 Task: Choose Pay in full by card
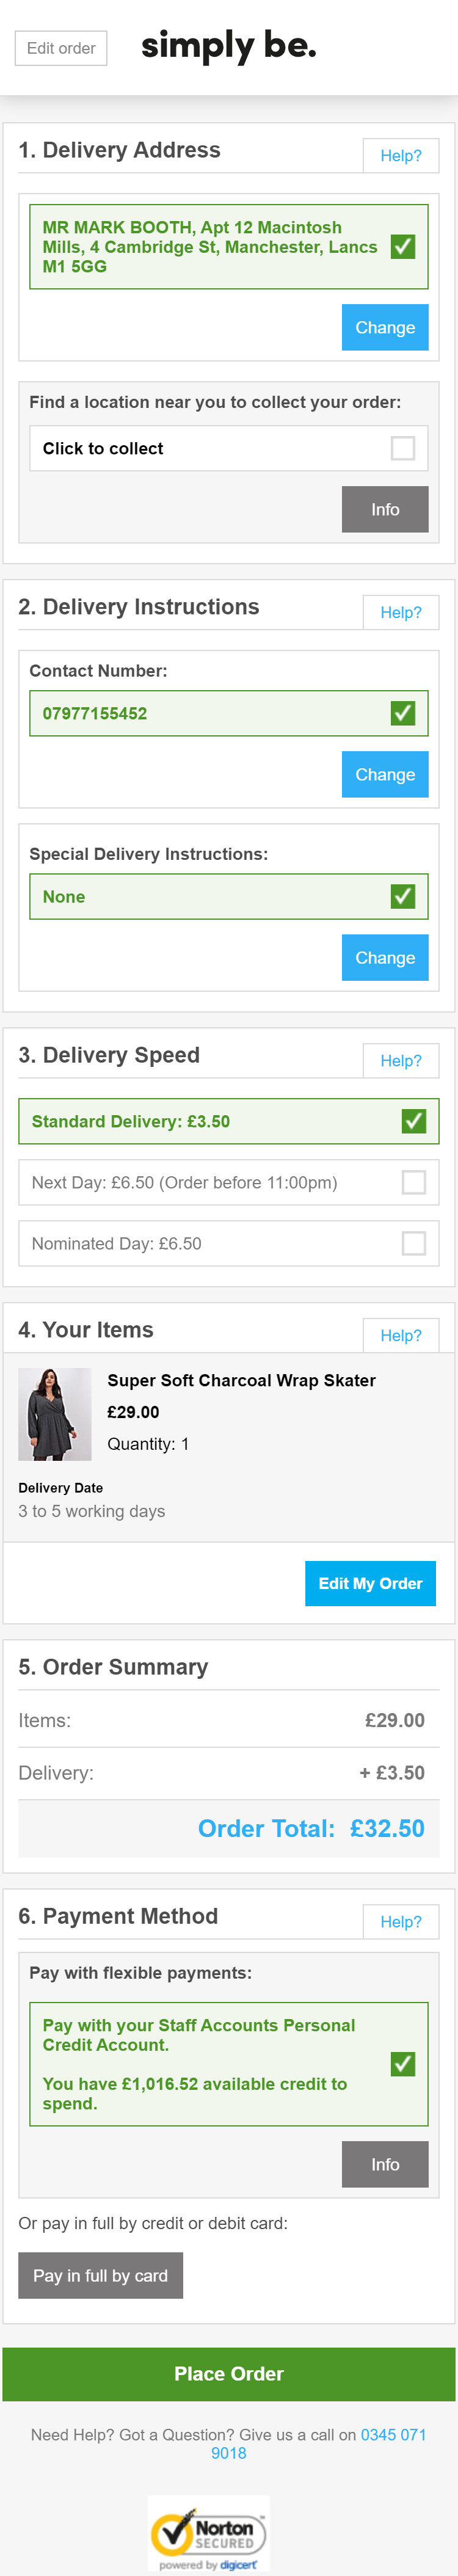click(x=100, y=2275)
